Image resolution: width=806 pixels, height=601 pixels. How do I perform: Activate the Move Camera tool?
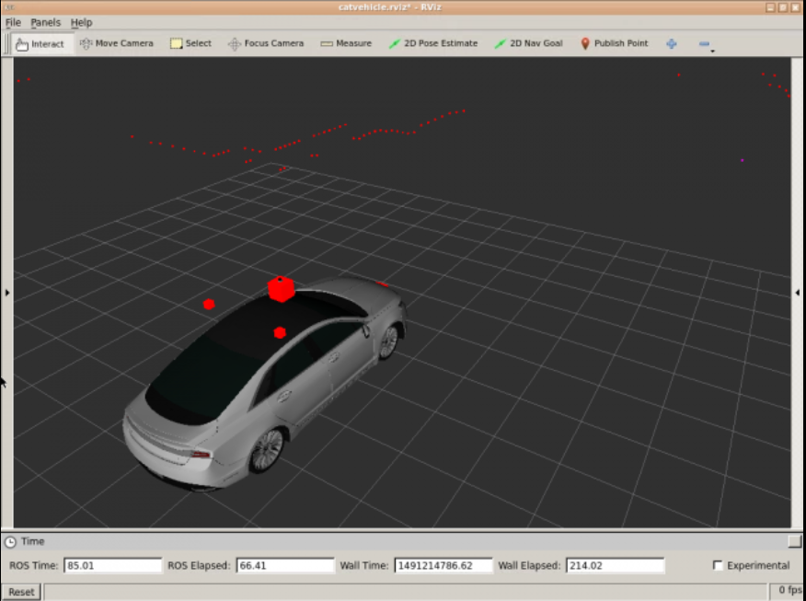(116, 43)
